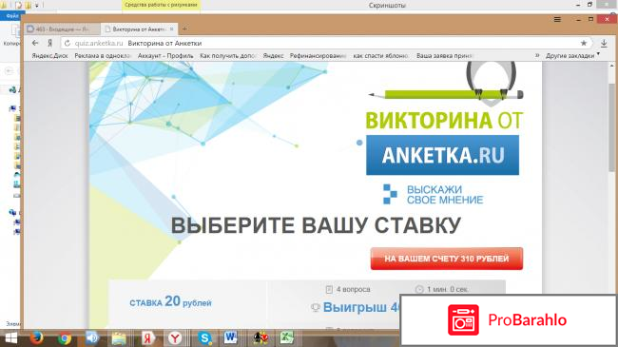Screen dimensions: 618x347
Task: Click 'На вашем счету 310 рублей' button
Action: (447, 259)
